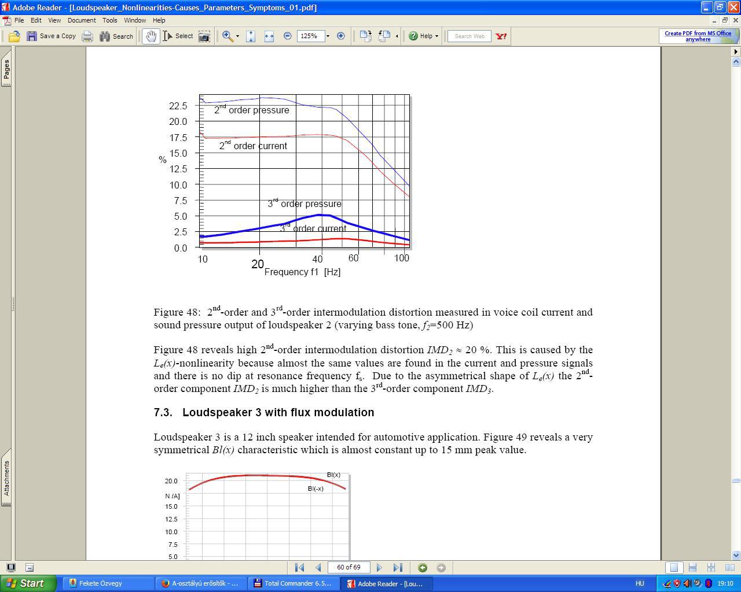
Task: Switch to Total Commander taskbar window
Action: coord(293,583)
